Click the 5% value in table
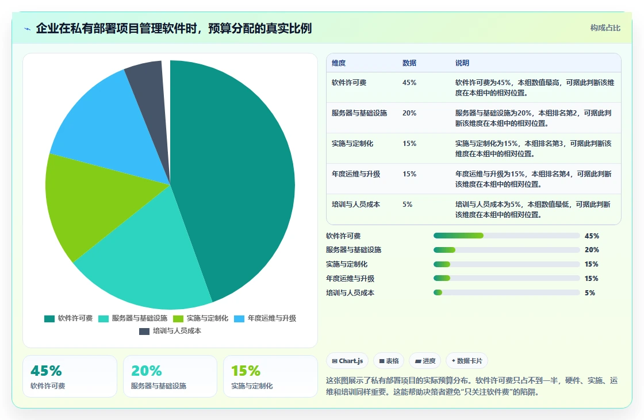Image resolution: width=644 pixels, height=420 pixels. coord(408,204)
